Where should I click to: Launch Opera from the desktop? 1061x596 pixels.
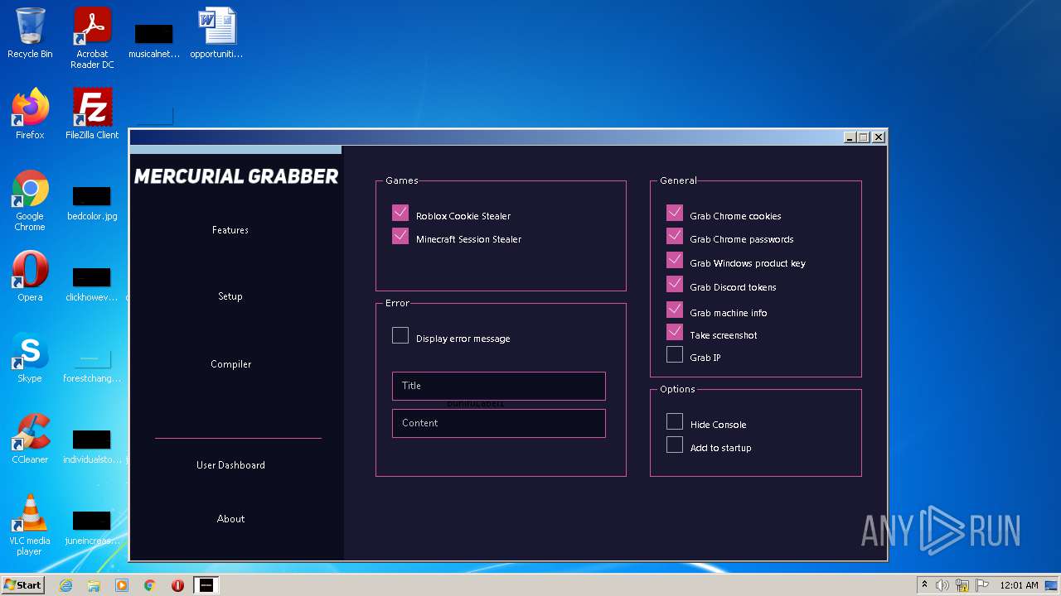30,276
